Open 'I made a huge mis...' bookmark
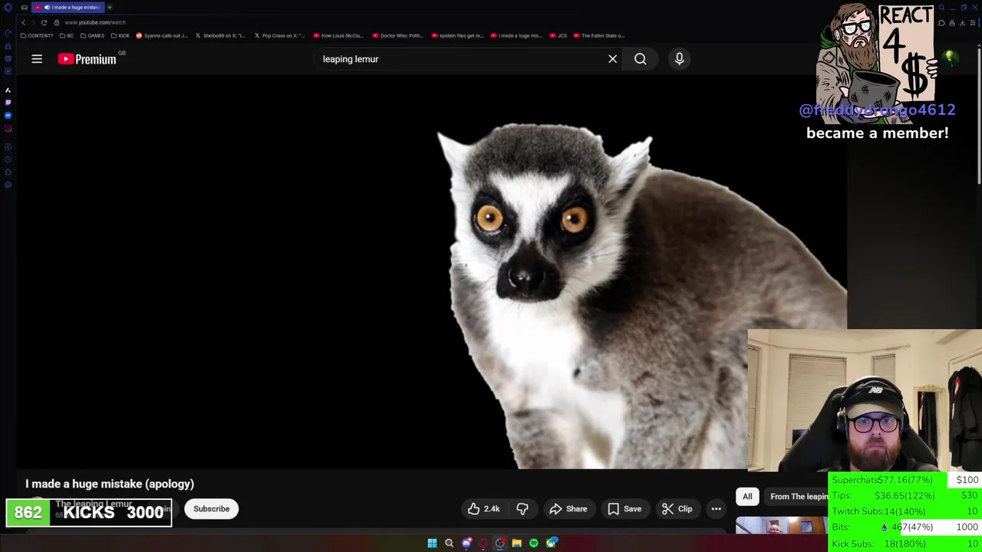 point(516,35)
